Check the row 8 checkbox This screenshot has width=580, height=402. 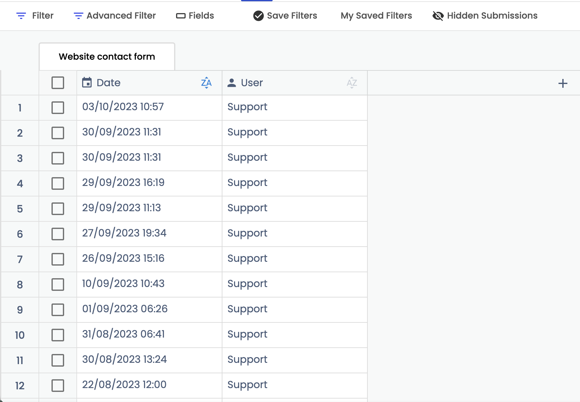point(58,285)
